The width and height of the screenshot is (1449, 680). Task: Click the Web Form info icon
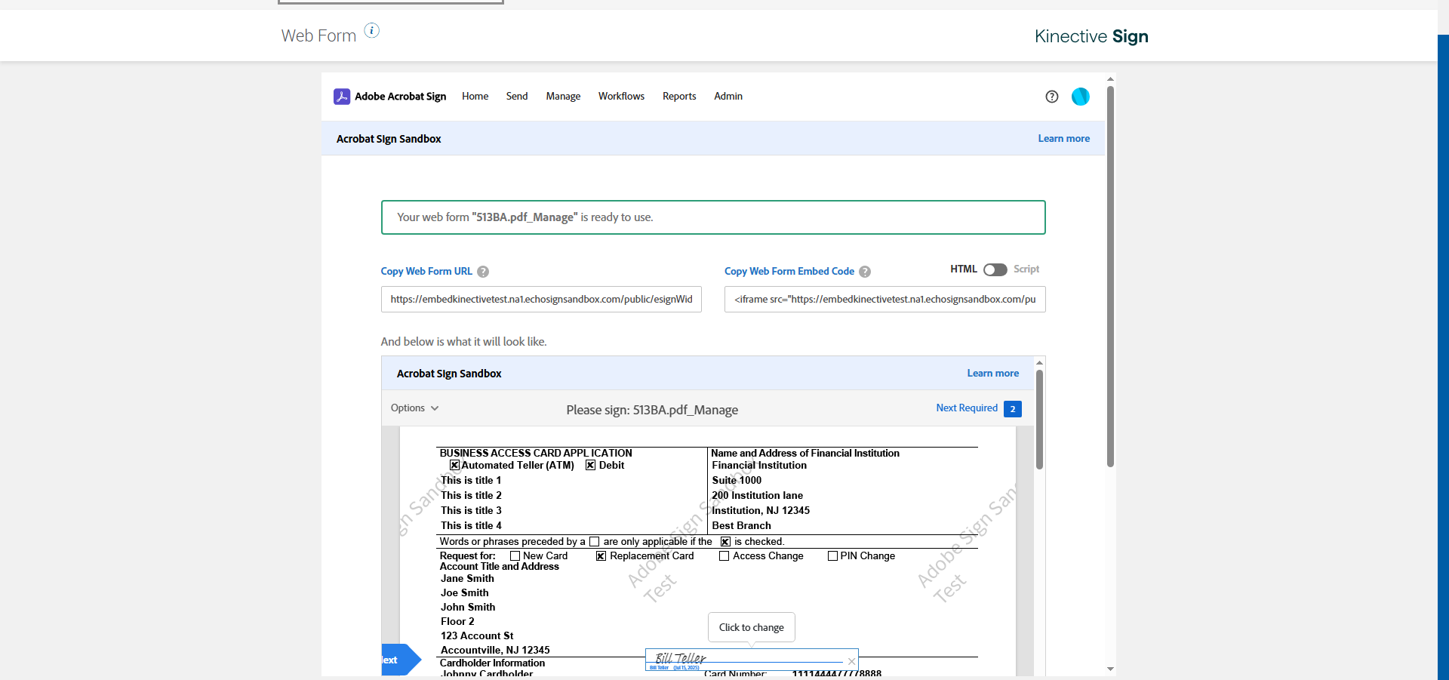pos(372,30)
